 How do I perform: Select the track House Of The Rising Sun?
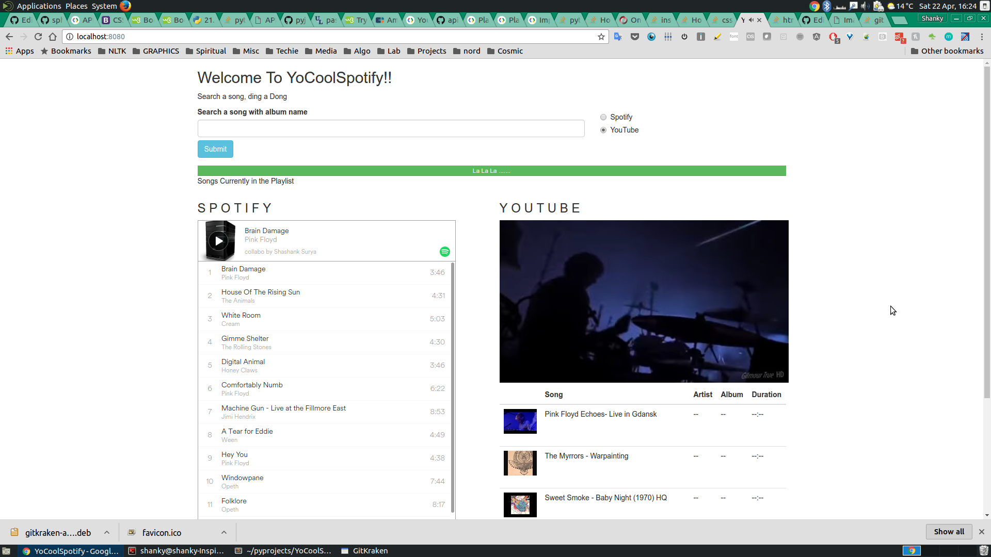click(324, 296)
